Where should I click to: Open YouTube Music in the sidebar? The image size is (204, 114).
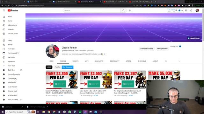click(13, 34)
